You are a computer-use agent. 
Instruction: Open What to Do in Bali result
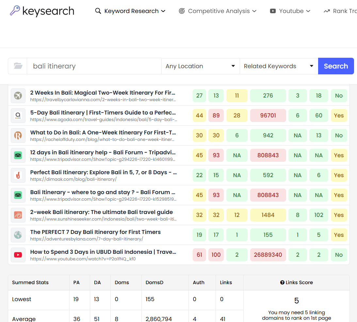point(103,132)
